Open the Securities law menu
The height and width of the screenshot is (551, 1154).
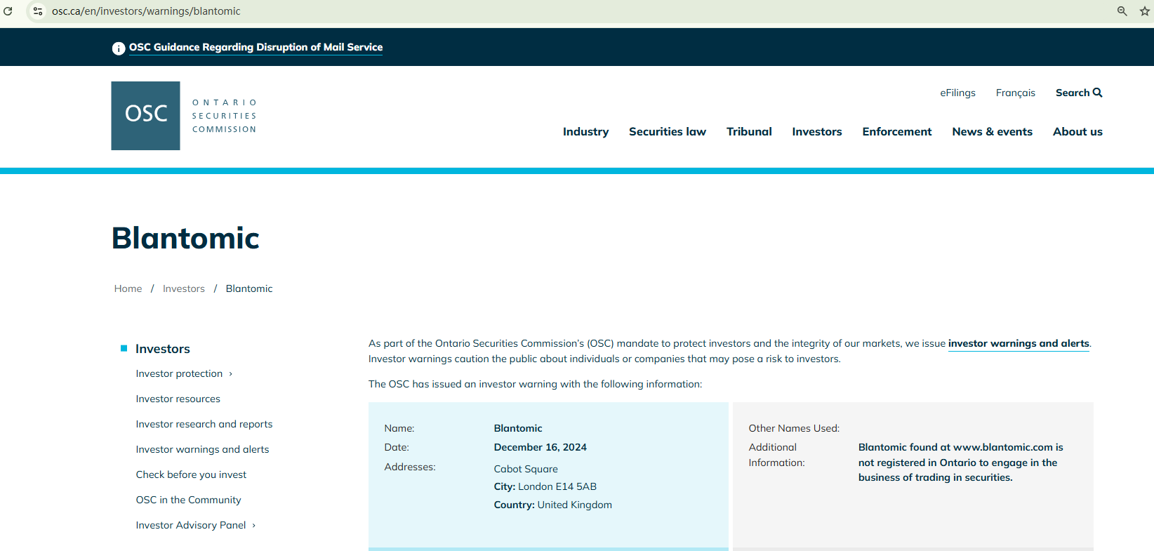pyautogui.click(x=668, y=132)
